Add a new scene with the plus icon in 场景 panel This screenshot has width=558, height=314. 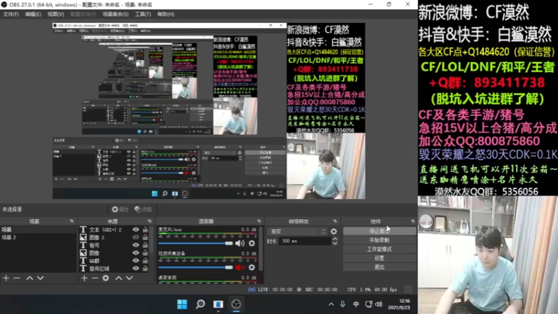[x=6, y=278]
